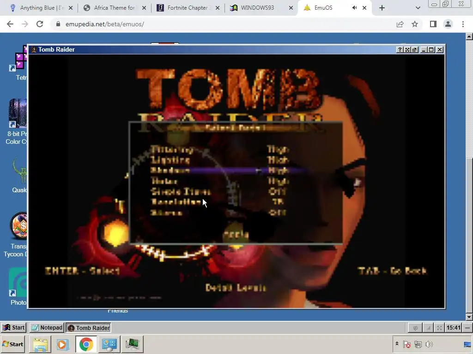Mute the EmuOS tab via speaker icon
This screenshot has height=354, width=473.
coord(354,8)
